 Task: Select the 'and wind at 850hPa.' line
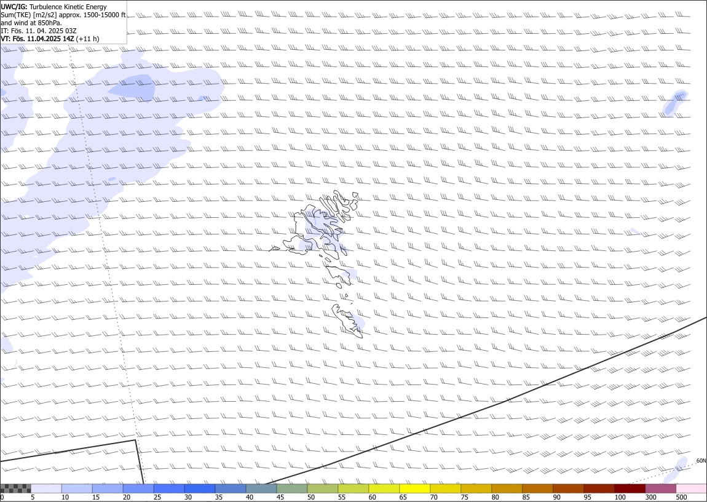pyautogui.click(x=31, y=23)
